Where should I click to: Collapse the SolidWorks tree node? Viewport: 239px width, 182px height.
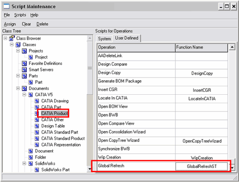tap(24, 163)
